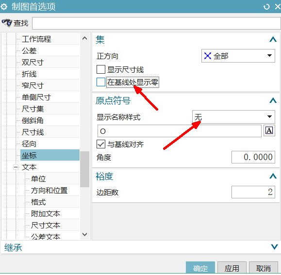The width and height of the screenshot is (281, 275).
Task: Click the text symbol A icon button
Action: pyautogui.click(x=269, y=130)
